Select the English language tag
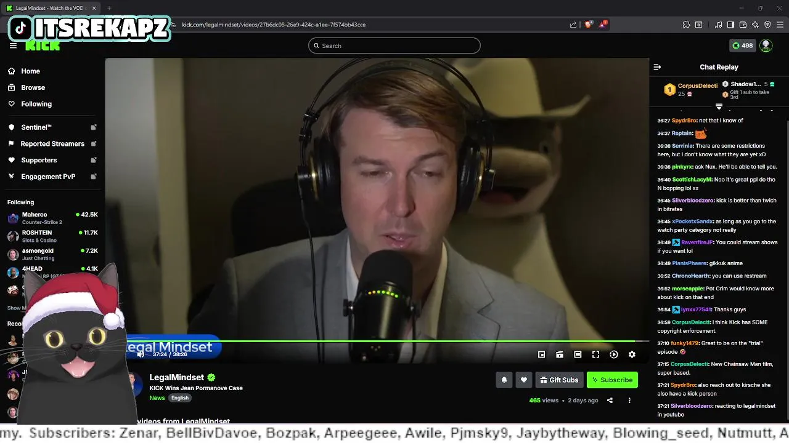This screenshot has width=789, height=443. click(x=180, y=398)
